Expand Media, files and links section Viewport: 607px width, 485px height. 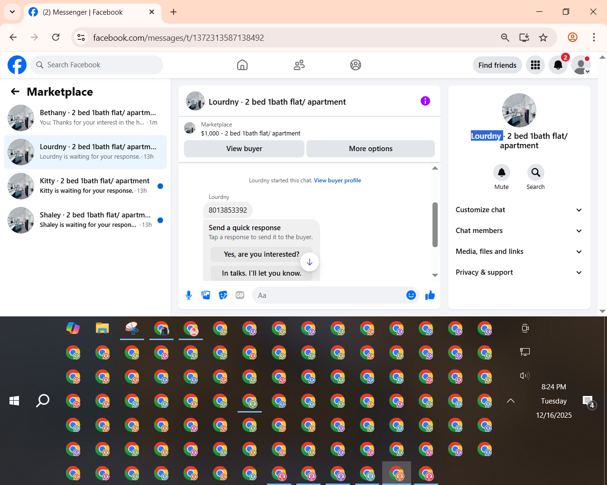[519, 251]
